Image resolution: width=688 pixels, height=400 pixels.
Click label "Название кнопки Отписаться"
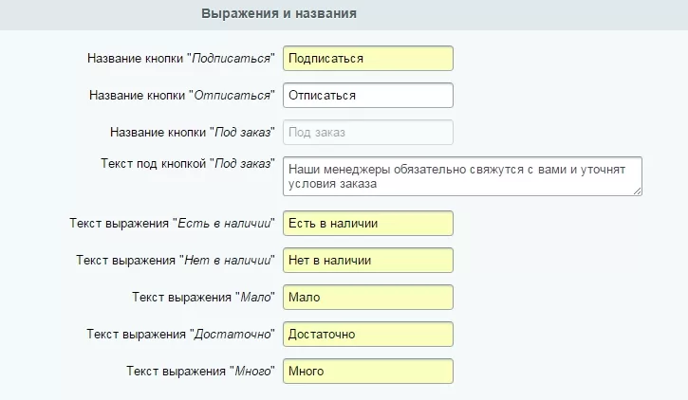point(181,95)
